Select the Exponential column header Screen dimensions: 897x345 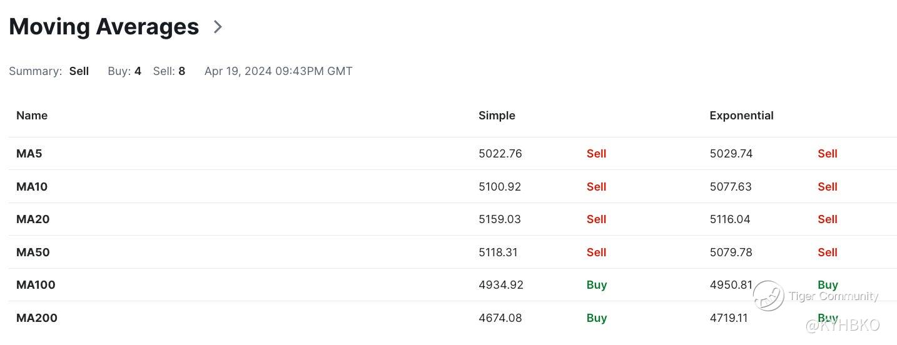[741, 116]
